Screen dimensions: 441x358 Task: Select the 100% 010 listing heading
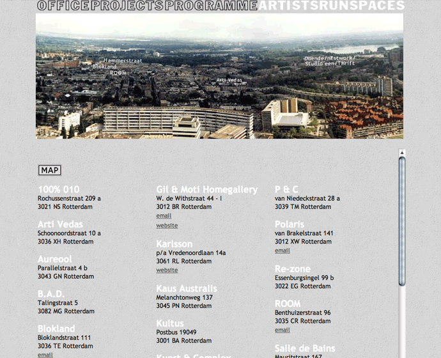tap(59, 189)
